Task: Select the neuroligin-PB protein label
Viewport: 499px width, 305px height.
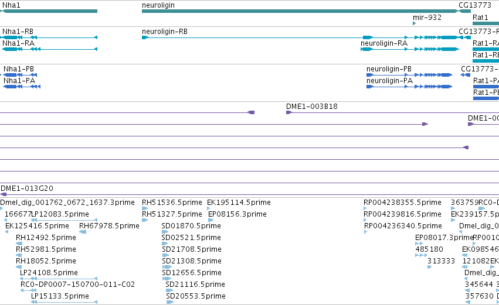Action: pos(389,69)
